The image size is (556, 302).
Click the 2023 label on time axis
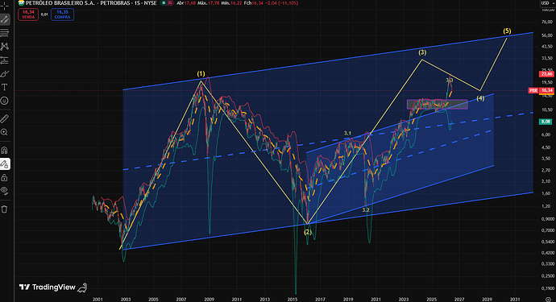[x=404, y=299]
